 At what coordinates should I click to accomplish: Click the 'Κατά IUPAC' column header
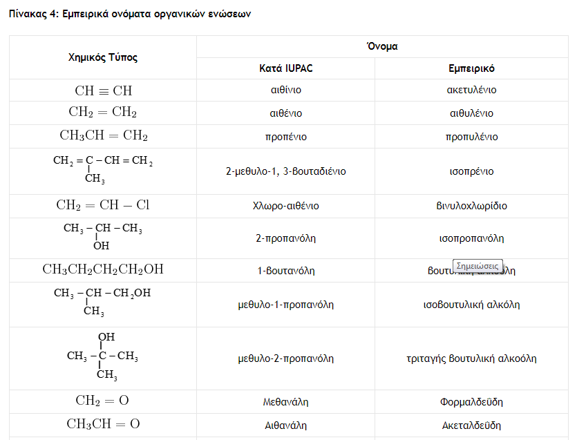coord(285,68)
